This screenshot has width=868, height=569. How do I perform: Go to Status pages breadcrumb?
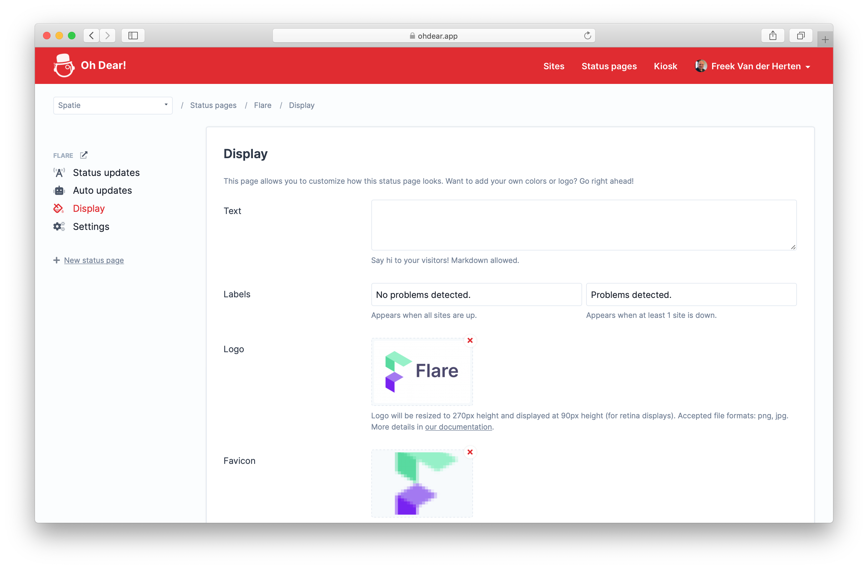click(x=213, y=105)
